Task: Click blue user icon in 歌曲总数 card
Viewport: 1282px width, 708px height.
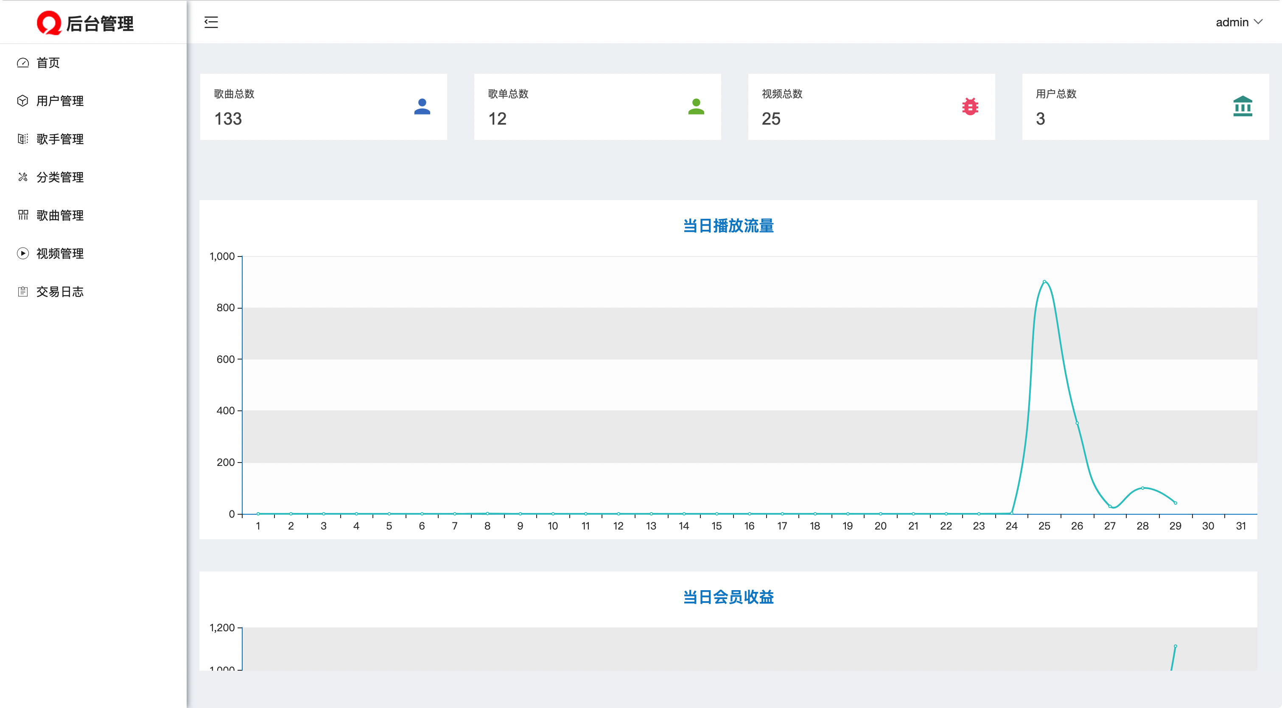Action: (x=422, y=106)
